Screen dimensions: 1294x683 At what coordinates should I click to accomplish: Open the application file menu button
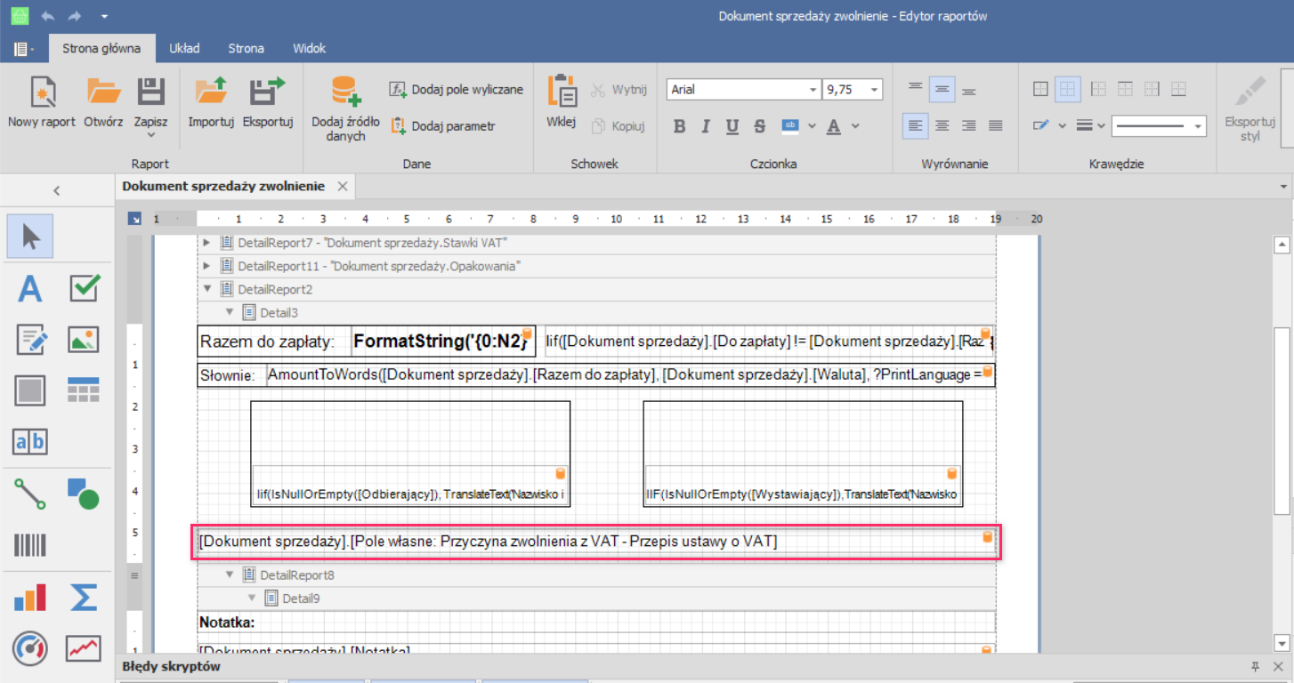pyautogui.click(x=24, y=49)
